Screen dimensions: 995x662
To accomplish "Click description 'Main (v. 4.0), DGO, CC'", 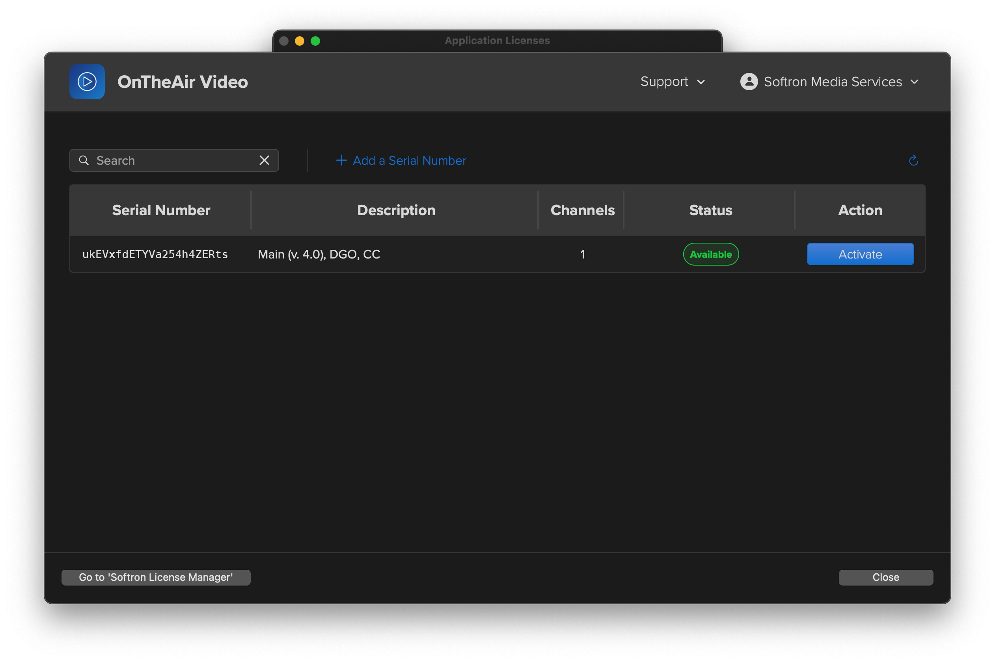I will click(x=319, y=254).
